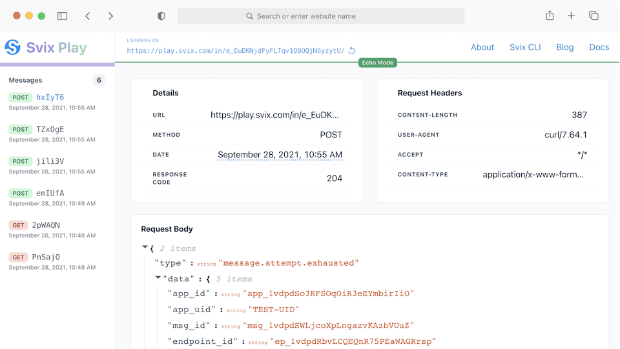Go forward with the browser forward arrow

[110, 16]
